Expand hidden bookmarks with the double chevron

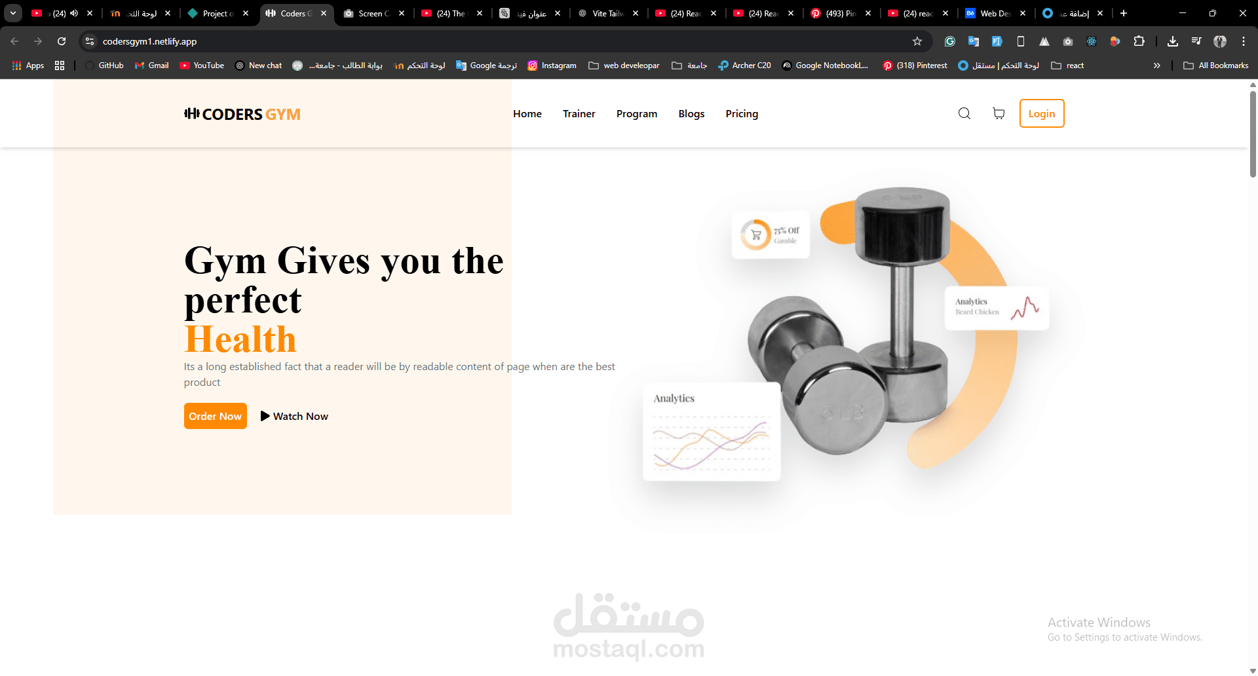[x=1157, y=66]
